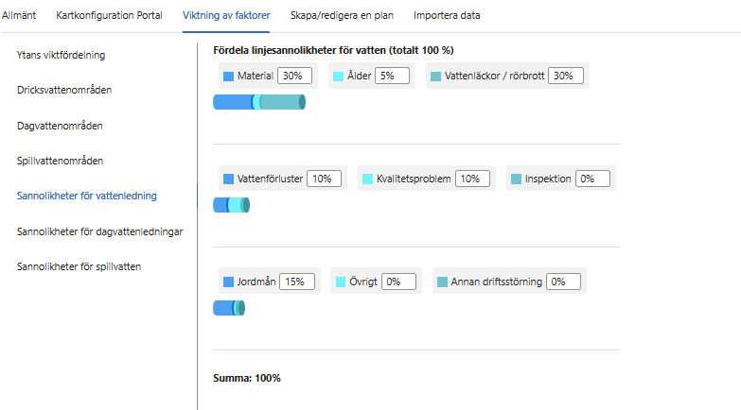Click the cyan Ålder color swatch
741x410 pixels.
point(338,76)
